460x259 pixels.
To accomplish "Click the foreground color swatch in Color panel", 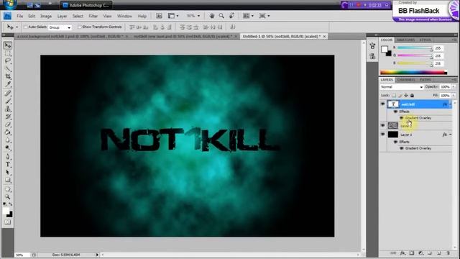I will (x=385, y=50).
